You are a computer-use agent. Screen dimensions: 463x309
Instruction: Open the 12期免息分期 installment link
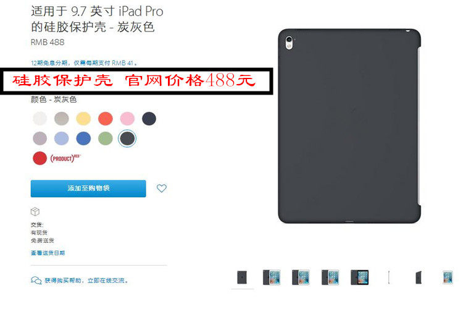(84, 63)
